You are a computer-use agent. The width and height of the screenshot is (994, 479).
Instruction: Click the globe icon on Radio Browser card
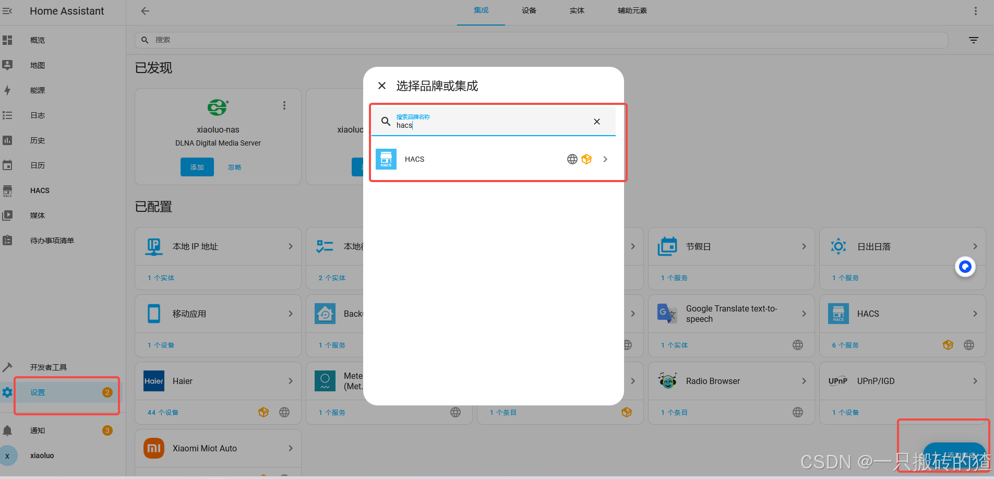click(x=798, y=412)
